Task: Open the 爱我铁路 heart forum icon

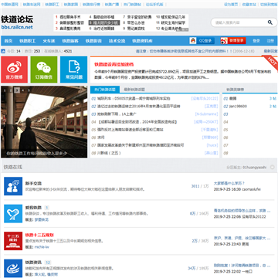Action: [13, 214]
